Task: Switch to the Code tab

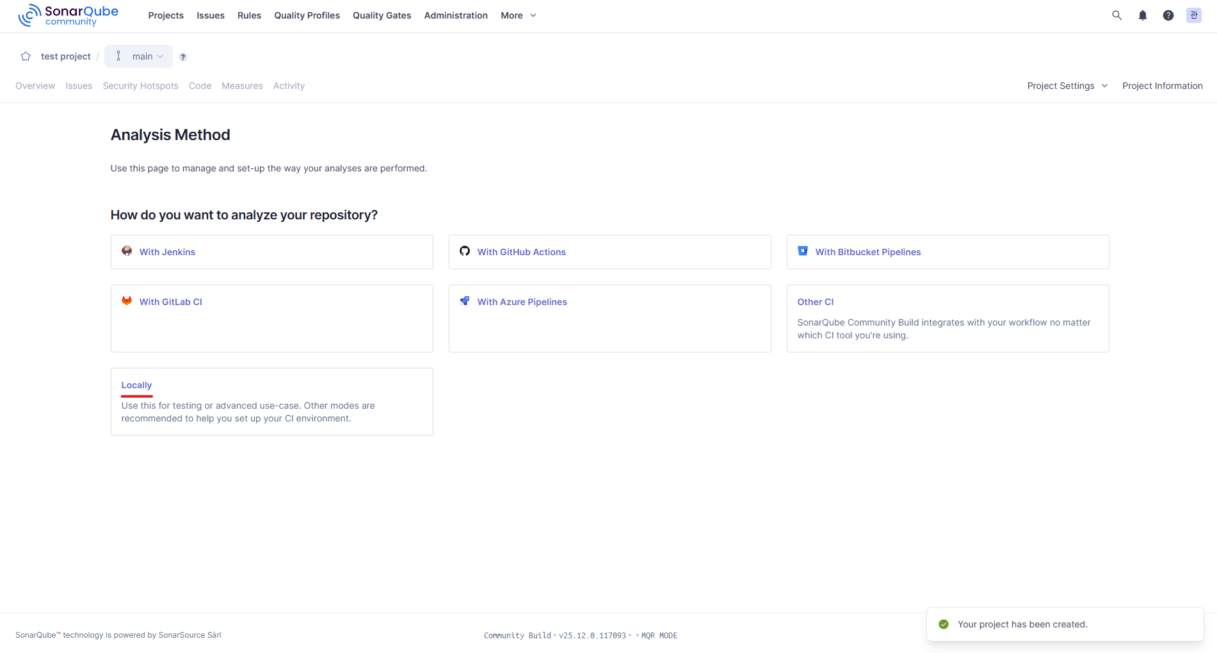Action: [x=200, y=86]
